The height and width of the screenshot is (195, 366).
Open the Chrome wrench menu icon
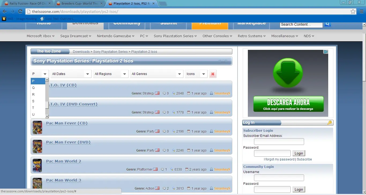[361, 12]
